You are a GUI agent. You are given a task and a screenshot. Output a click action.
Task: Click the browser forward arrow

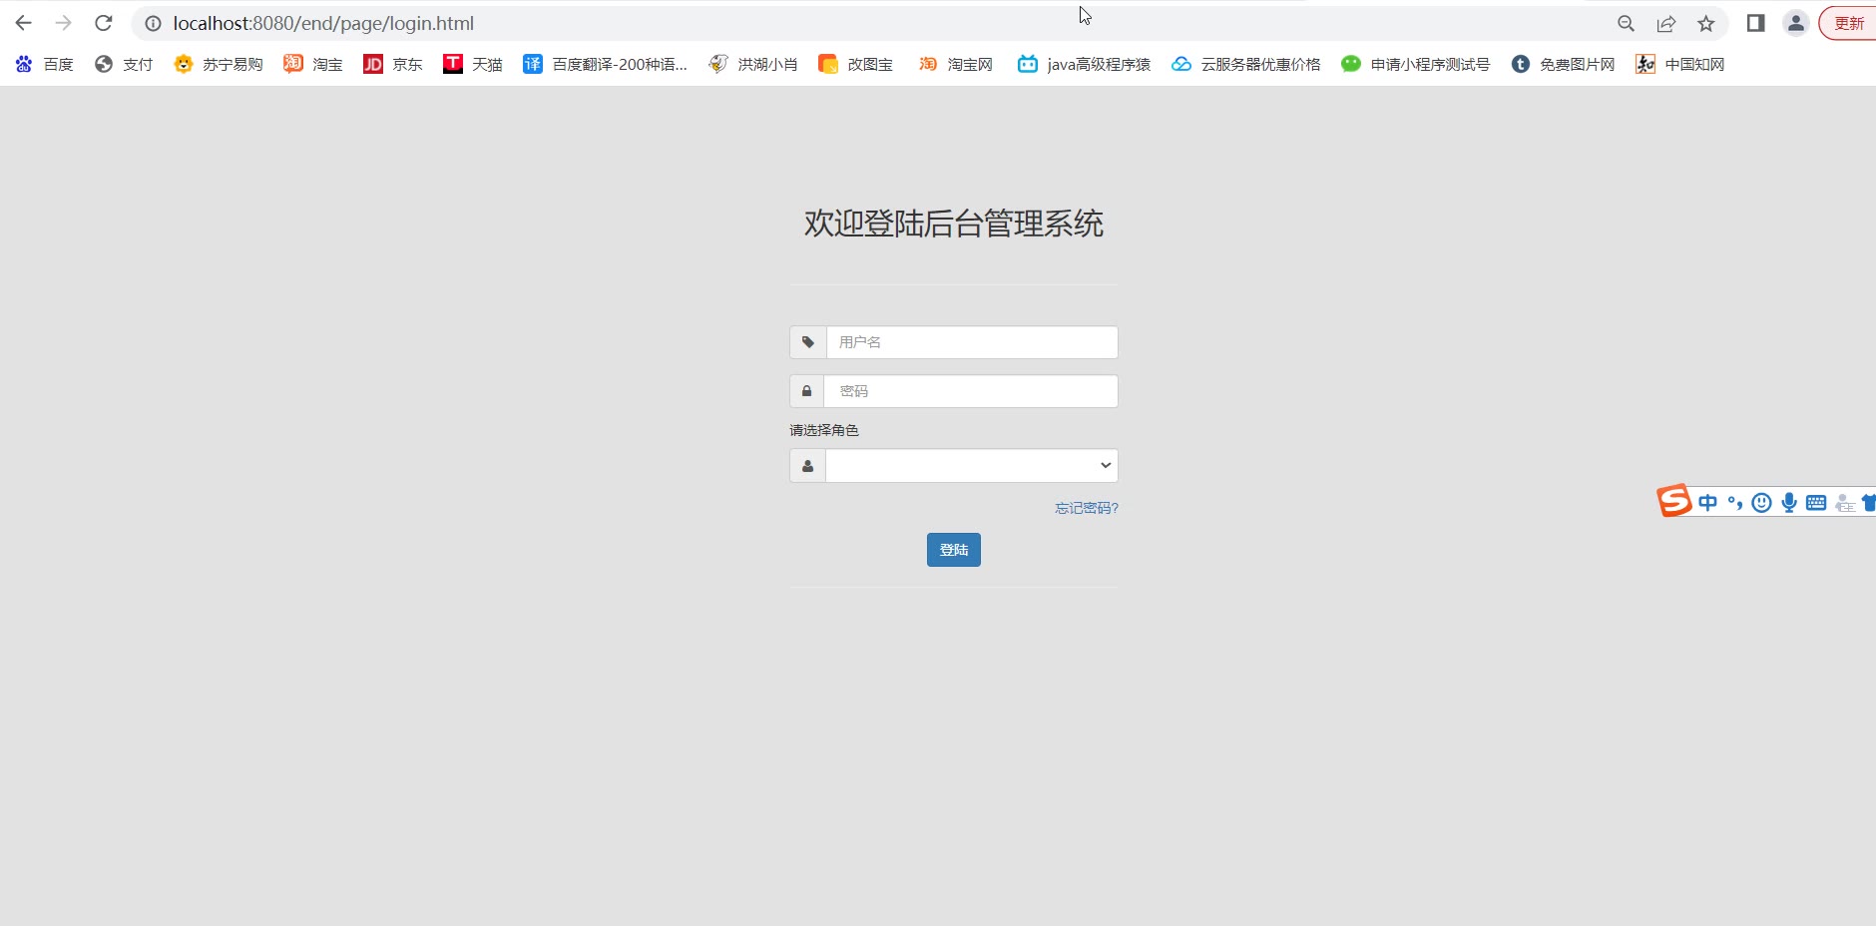click(x=64, y=23)
